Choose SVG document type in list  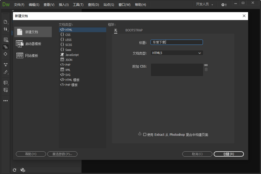(x=82, y=75)
